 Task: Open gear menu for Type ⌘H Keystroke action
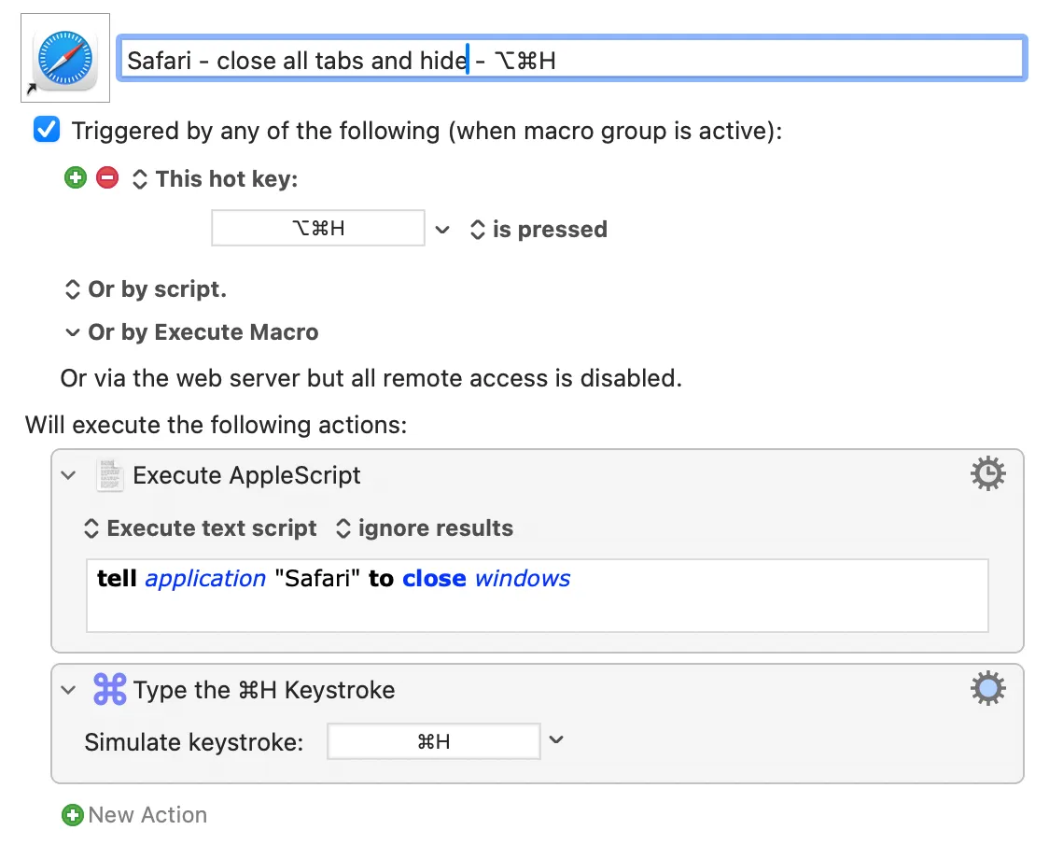click(x=988, y=688)
